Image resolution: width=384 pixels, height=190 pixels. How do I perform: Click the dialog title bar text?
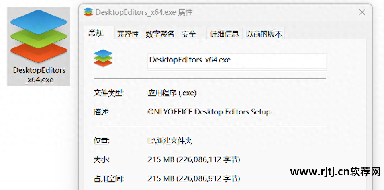tap(144, 12)
